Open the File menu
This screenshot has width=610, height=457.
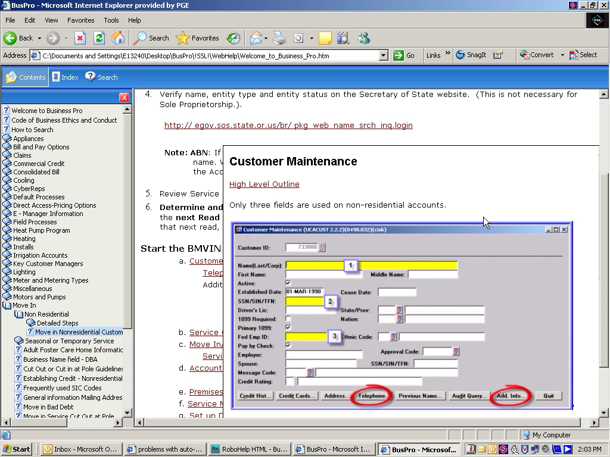10,20
